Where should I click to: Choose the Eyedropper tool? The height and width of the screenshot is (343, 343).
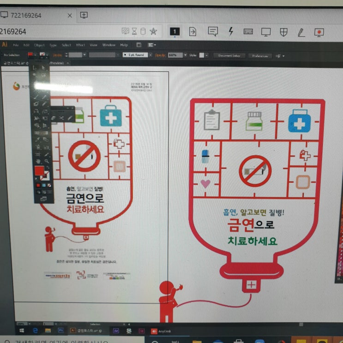(38, 139)
